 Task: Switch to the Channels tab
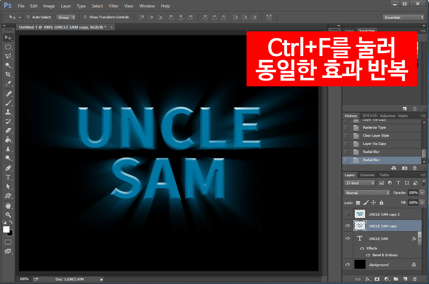pos(367,175)
